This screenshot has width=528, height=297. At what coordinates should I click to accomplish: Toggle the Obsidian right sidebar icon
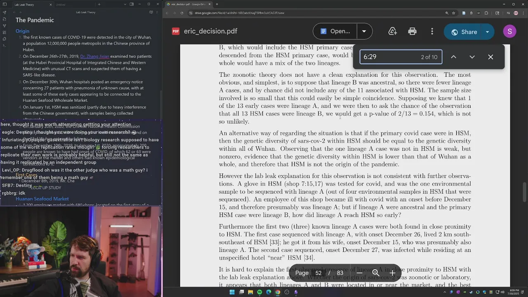click(x=132, y=5)
